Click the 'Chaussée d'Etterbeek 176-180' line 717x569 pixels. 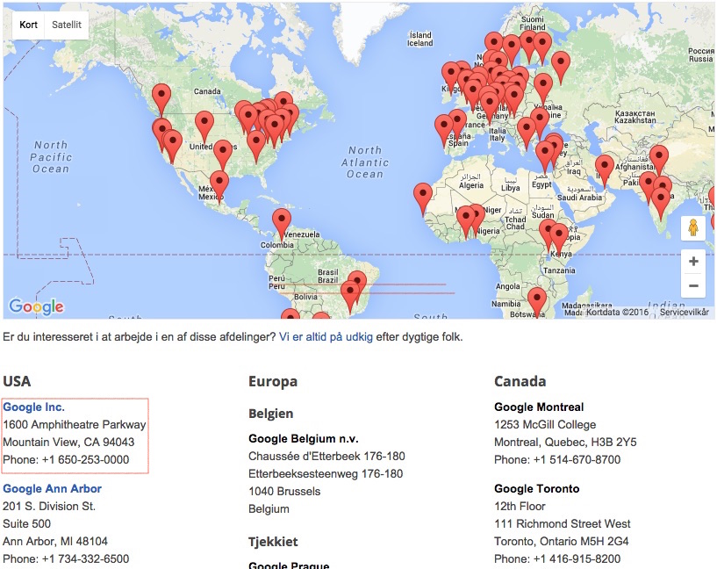click(x=326, y=456)
